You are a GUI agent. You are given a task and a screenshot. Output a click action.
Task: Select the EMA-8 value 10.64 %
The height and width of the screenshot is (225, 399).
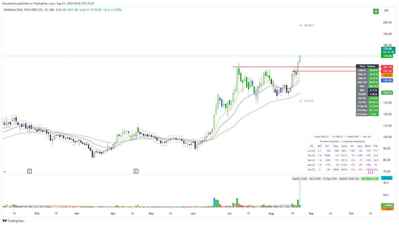point(373,70)
